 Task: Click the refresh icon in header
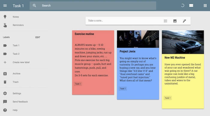tap(182, 6)
